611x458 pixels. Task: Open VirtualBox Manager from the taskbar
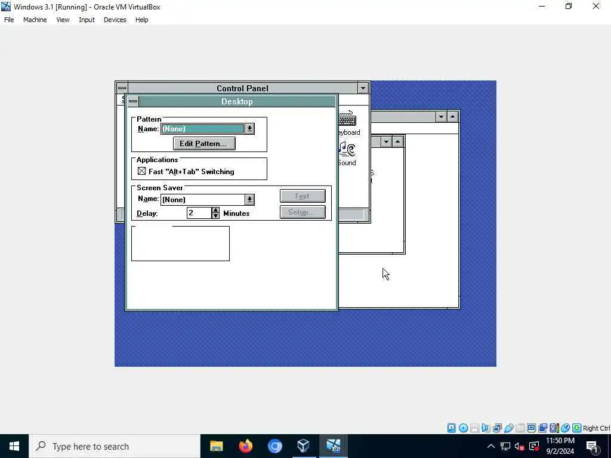(x=304, y=446)
